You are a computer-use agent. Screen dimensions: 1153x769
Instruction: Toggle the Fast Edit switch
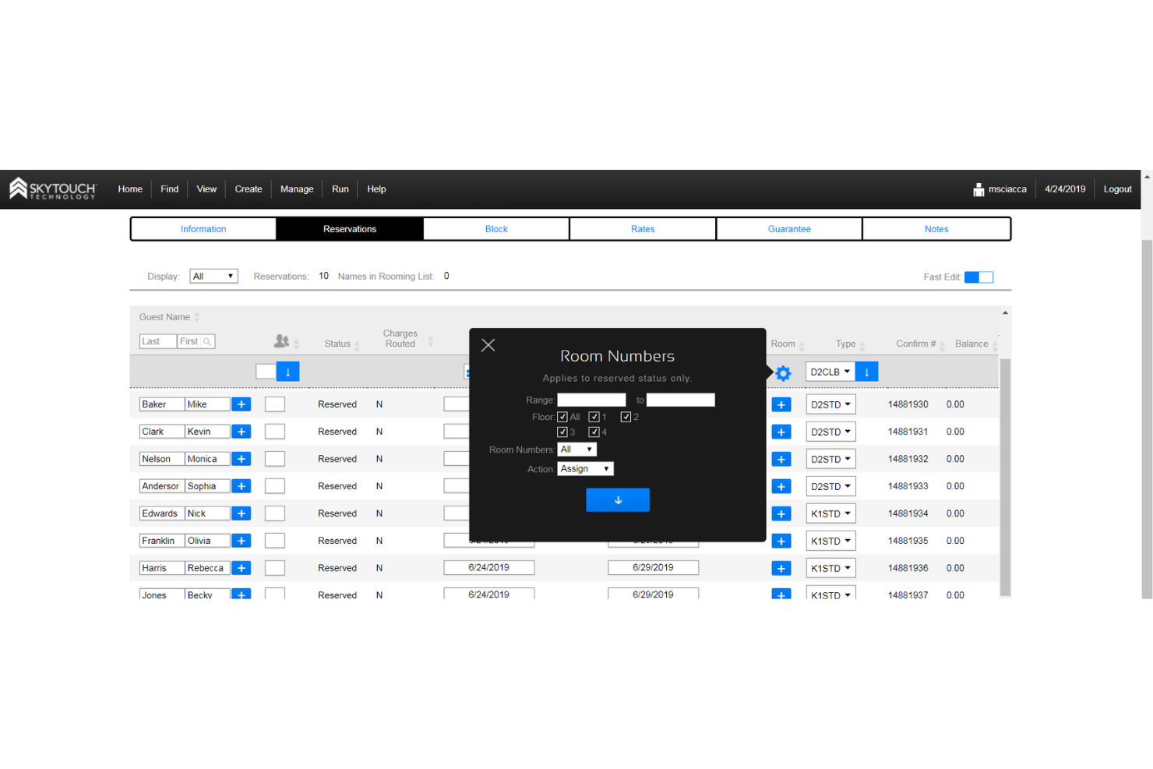coord(978,277)
